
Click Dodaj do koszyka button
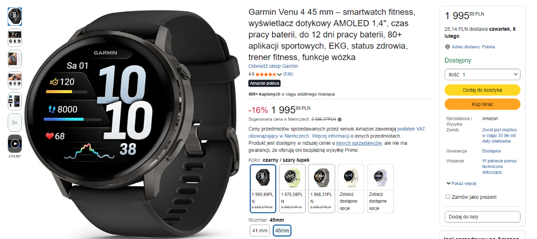click(482, 90)
